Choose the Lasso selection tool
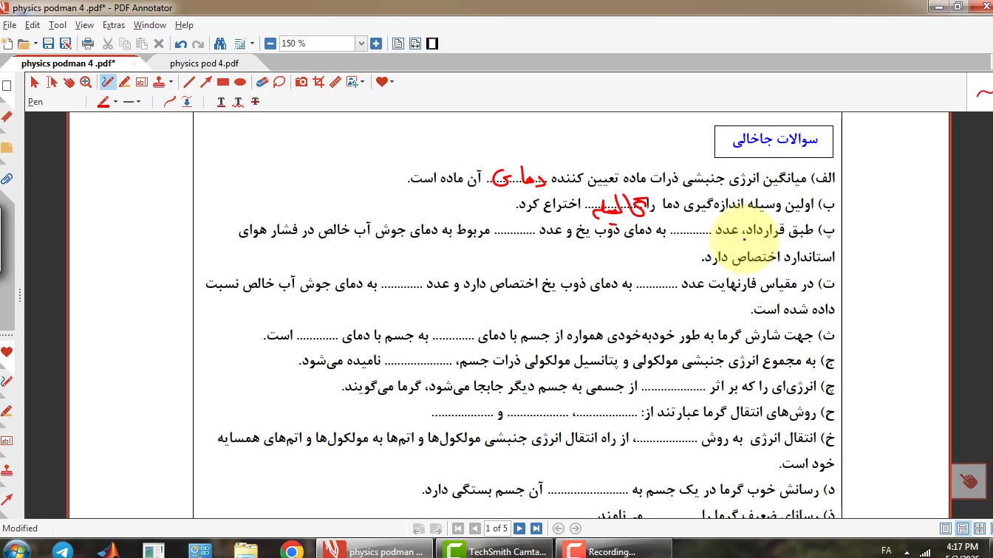Screen dimensions: 993x558 pyautogui.click(x=279, y=82)
